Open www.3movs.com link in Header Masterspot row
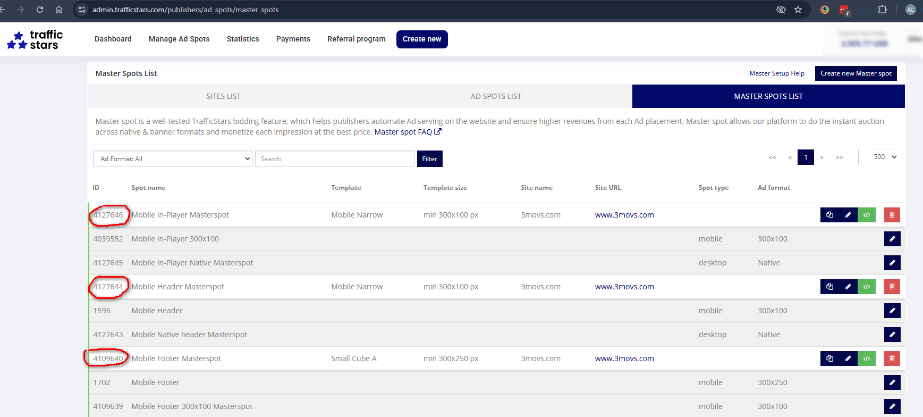This screenshot has width=923, height=417. point(624,287)
